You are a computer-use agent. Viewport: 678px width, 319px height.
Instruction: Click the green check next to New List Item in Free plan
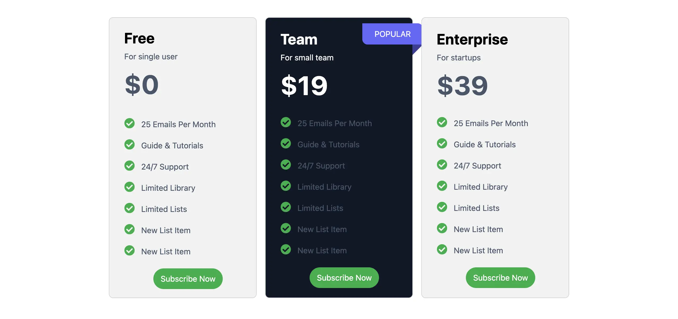pos(130,229)
